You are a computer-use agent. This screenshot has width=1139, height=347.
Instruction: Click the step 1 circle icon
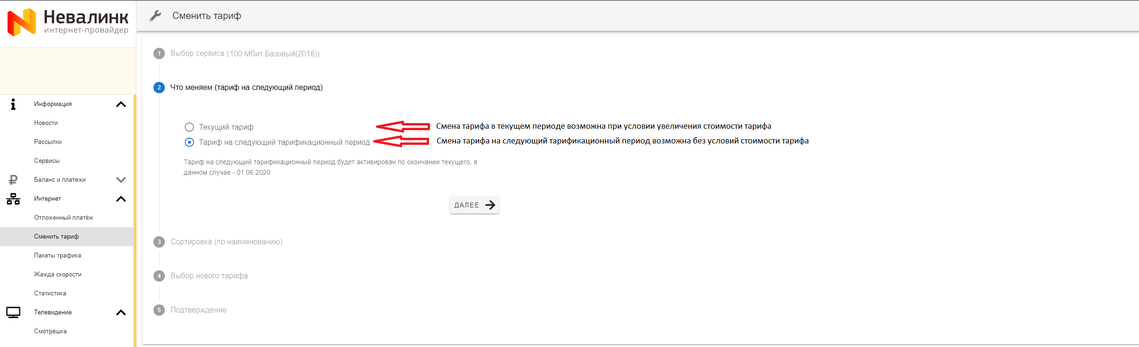click(159, 53)
